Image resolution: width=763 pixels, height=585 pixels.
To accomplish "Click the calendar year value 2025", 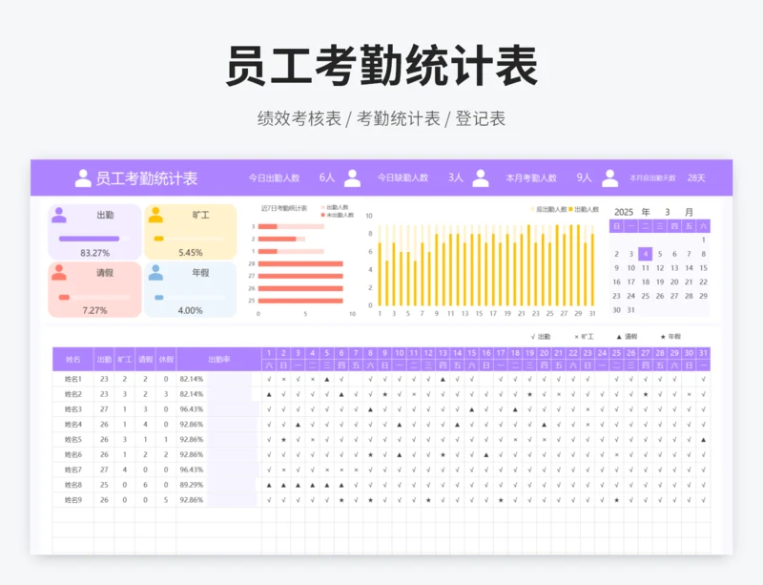I will [624, 212].
